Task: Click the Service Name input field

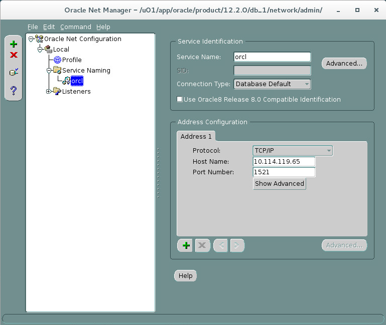Action: click(x=272, y=57)
